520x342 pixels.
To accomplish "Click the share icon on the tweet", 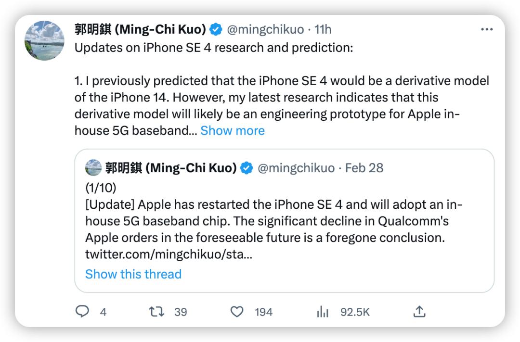I will [419, 312].
